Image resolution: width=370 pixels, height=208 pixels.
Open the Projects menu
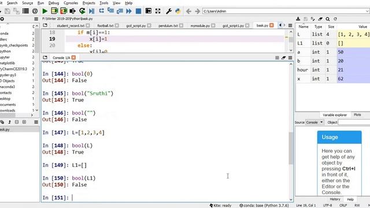(x=88, y=3)
